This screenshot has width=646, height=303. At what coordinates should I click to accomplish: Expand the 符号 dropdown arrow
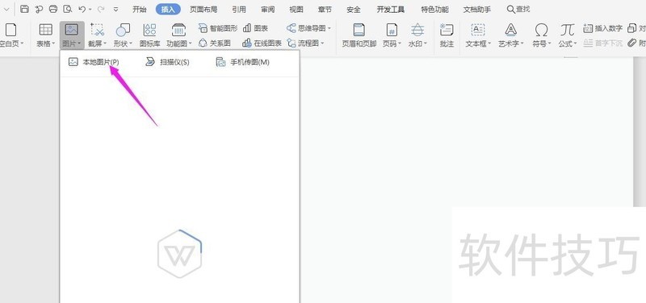point(550,44)
